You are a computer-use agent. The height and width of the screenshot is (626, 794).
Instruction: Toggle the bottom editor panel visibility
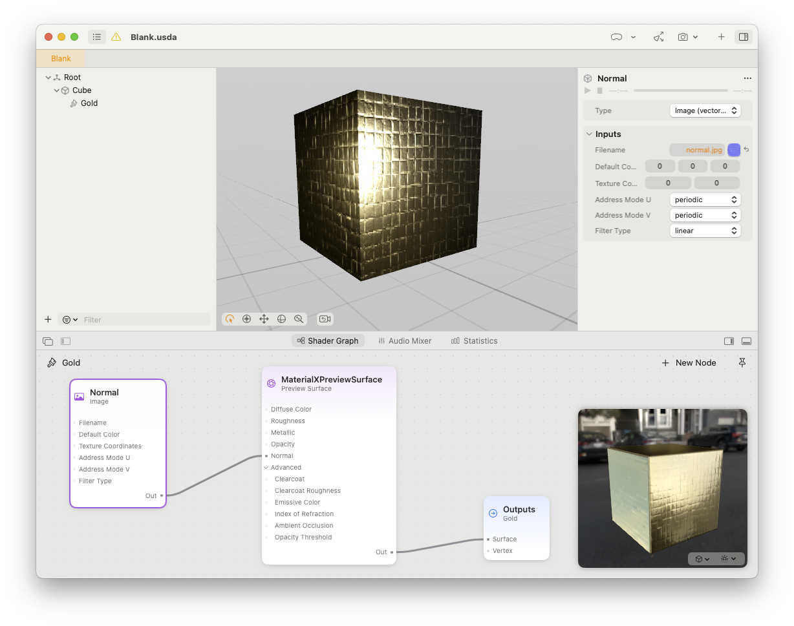coord(746,341)
